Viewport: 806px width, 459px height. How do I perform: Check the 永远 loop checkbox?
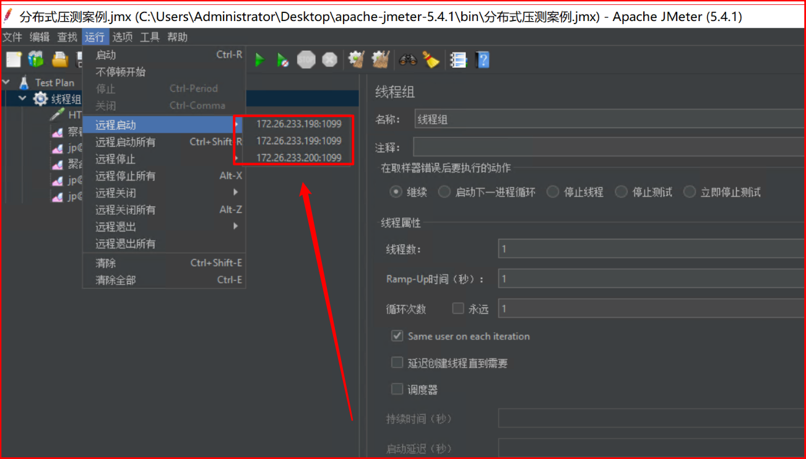[x=458, y=308]
